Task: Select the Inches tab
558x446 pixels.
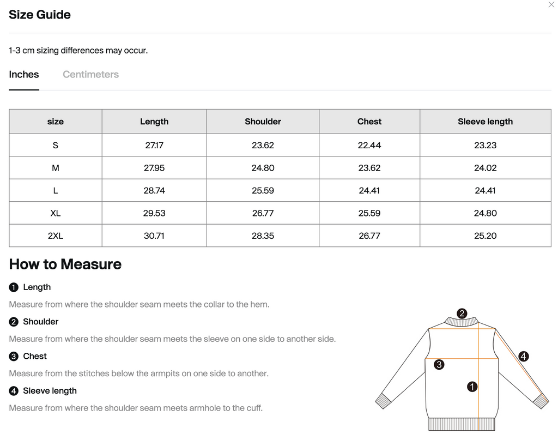Action: click(x=24, y=74)
